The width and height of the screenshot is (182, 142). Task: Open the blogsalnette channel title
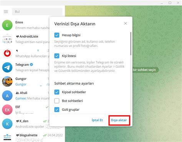pyautogui.click(x=28, y=135)
